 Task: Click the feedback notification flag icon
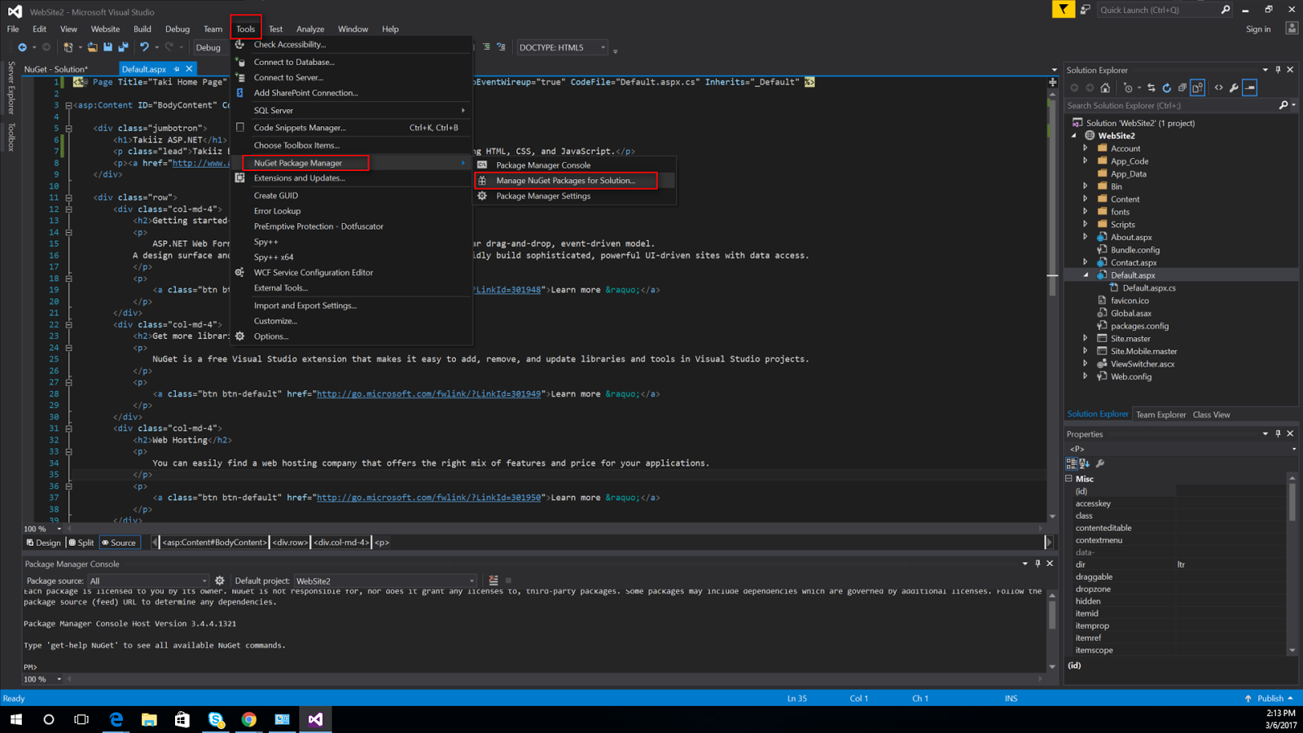click(x=1064, y=10)
